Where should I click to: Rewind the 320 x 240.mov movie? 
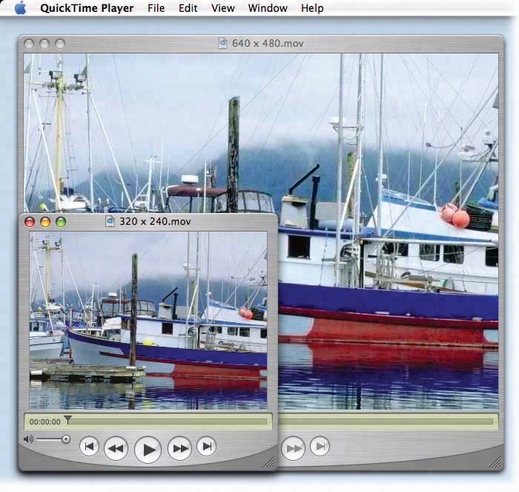click(116, 448)
